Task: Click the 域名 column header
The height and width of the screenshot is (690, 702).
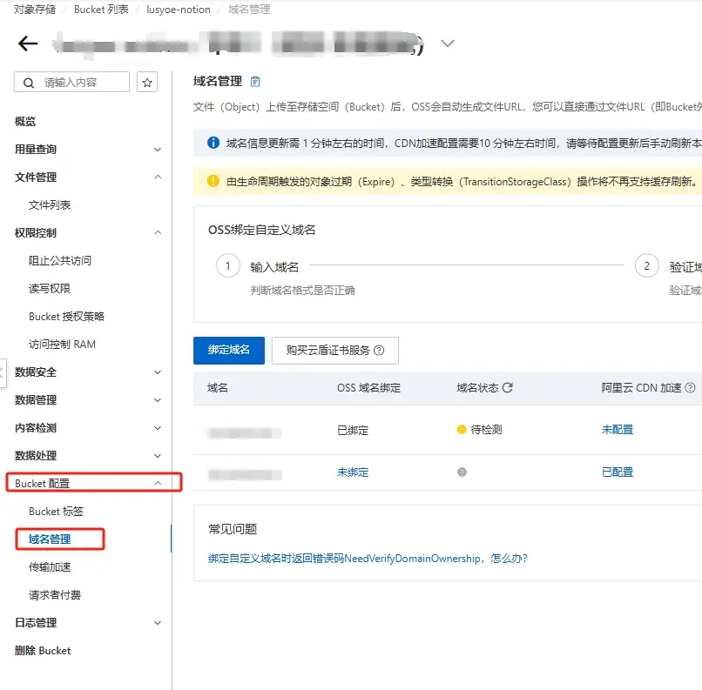Action: 218,388
